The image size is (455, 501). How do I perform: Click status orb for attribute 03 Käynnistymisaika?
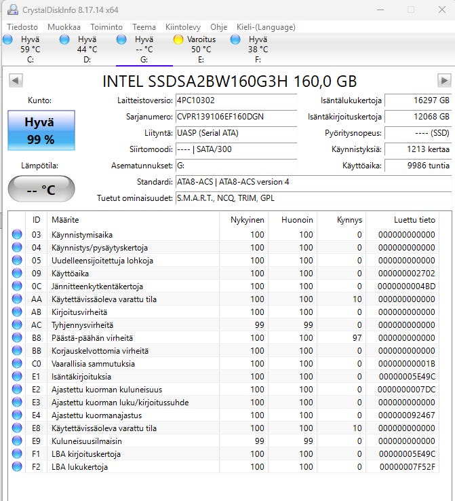pos(17,235)
